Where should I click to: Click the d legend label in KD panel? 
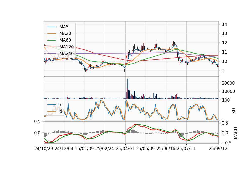pyautogui.click(x=60, y=111)
